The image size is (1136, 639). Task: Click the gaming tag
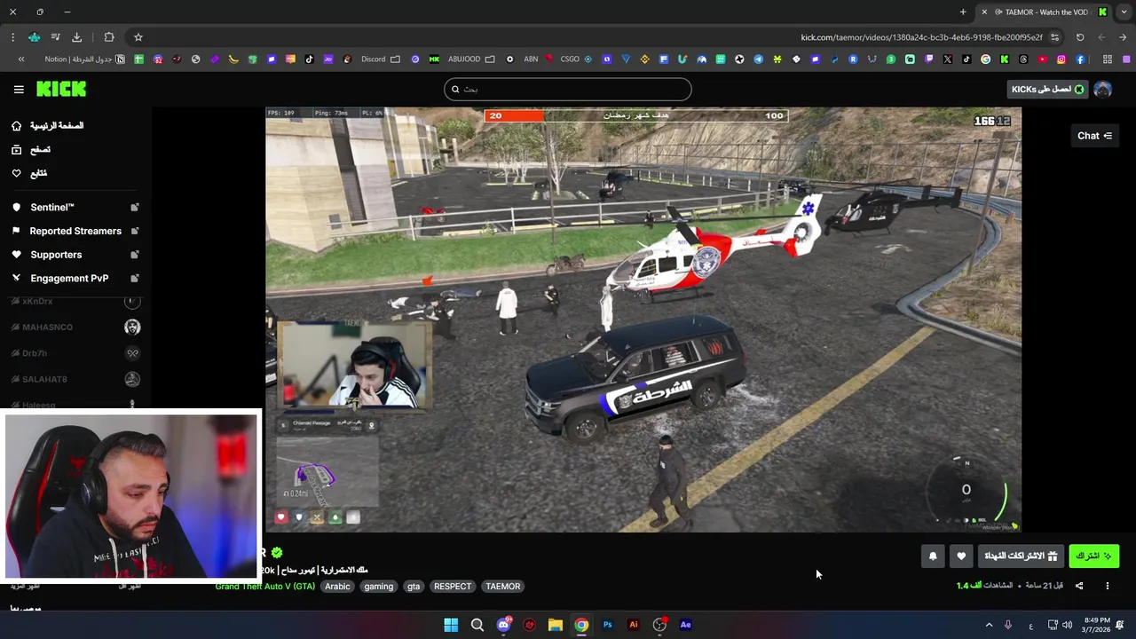[x=378, y=587]
